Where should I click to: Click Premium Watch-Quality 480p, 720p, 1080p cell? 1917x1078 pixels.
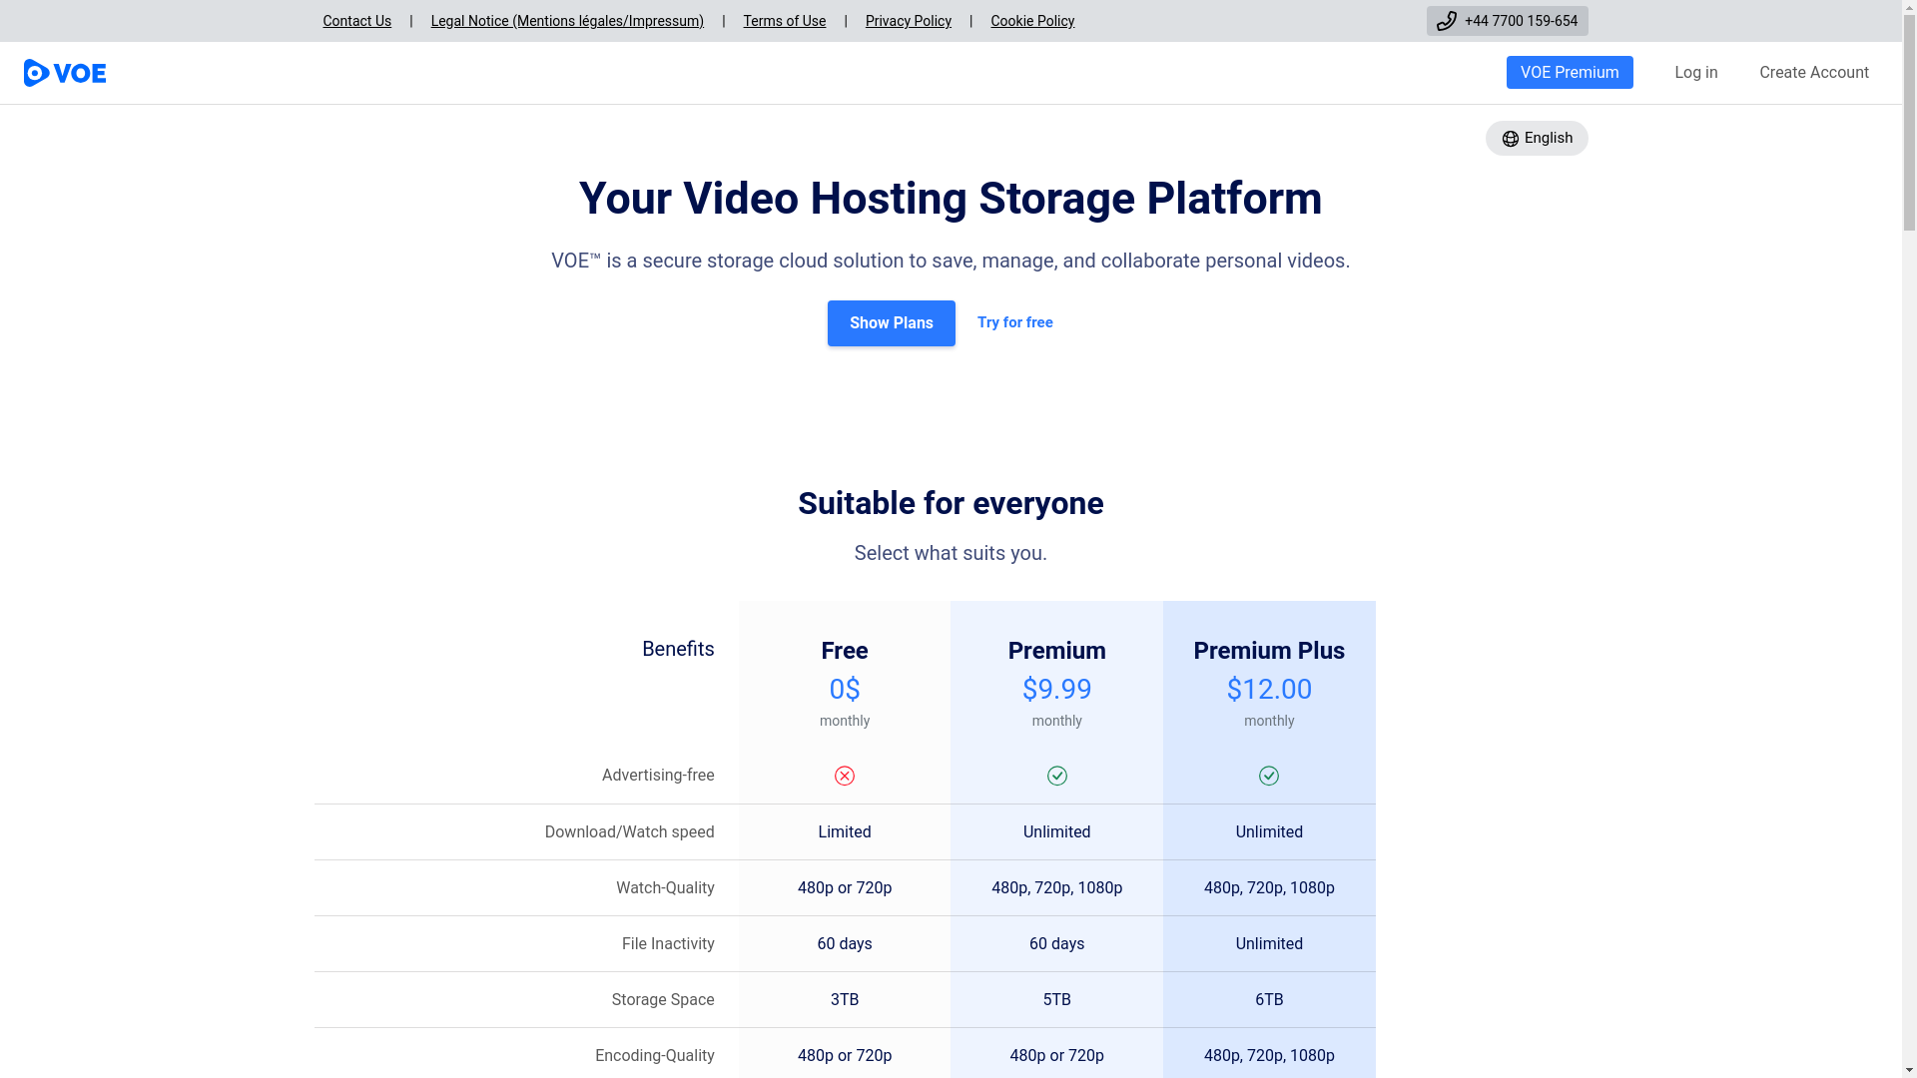1057,888
